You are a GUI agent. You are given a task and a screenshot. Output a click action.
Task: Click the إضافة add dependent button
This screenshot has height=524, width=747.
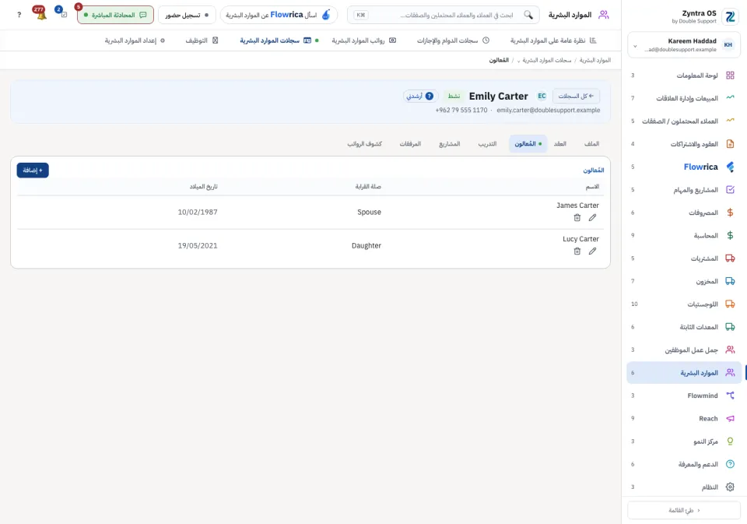click(33, 171)
